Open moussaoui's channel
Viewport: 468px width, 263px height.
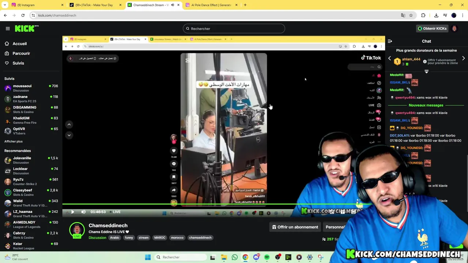coord(31,88)
